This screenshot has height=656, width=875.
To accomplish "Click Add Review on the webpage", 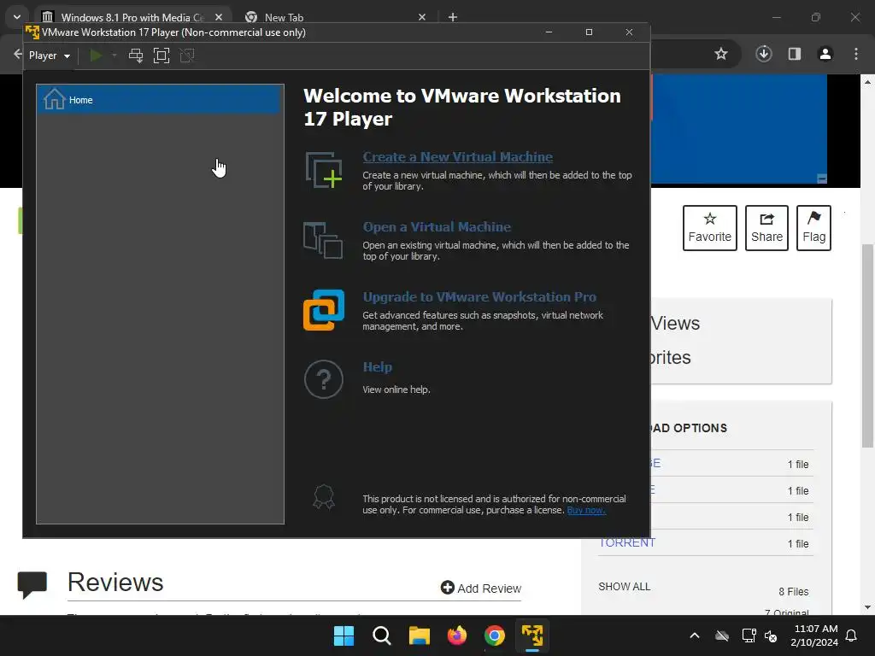I will [481, 588].
